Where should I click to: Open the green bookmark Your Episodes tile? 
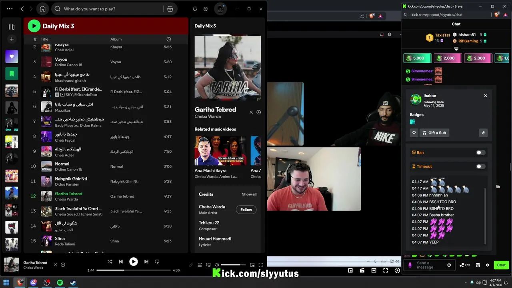[x=12, y=74]
